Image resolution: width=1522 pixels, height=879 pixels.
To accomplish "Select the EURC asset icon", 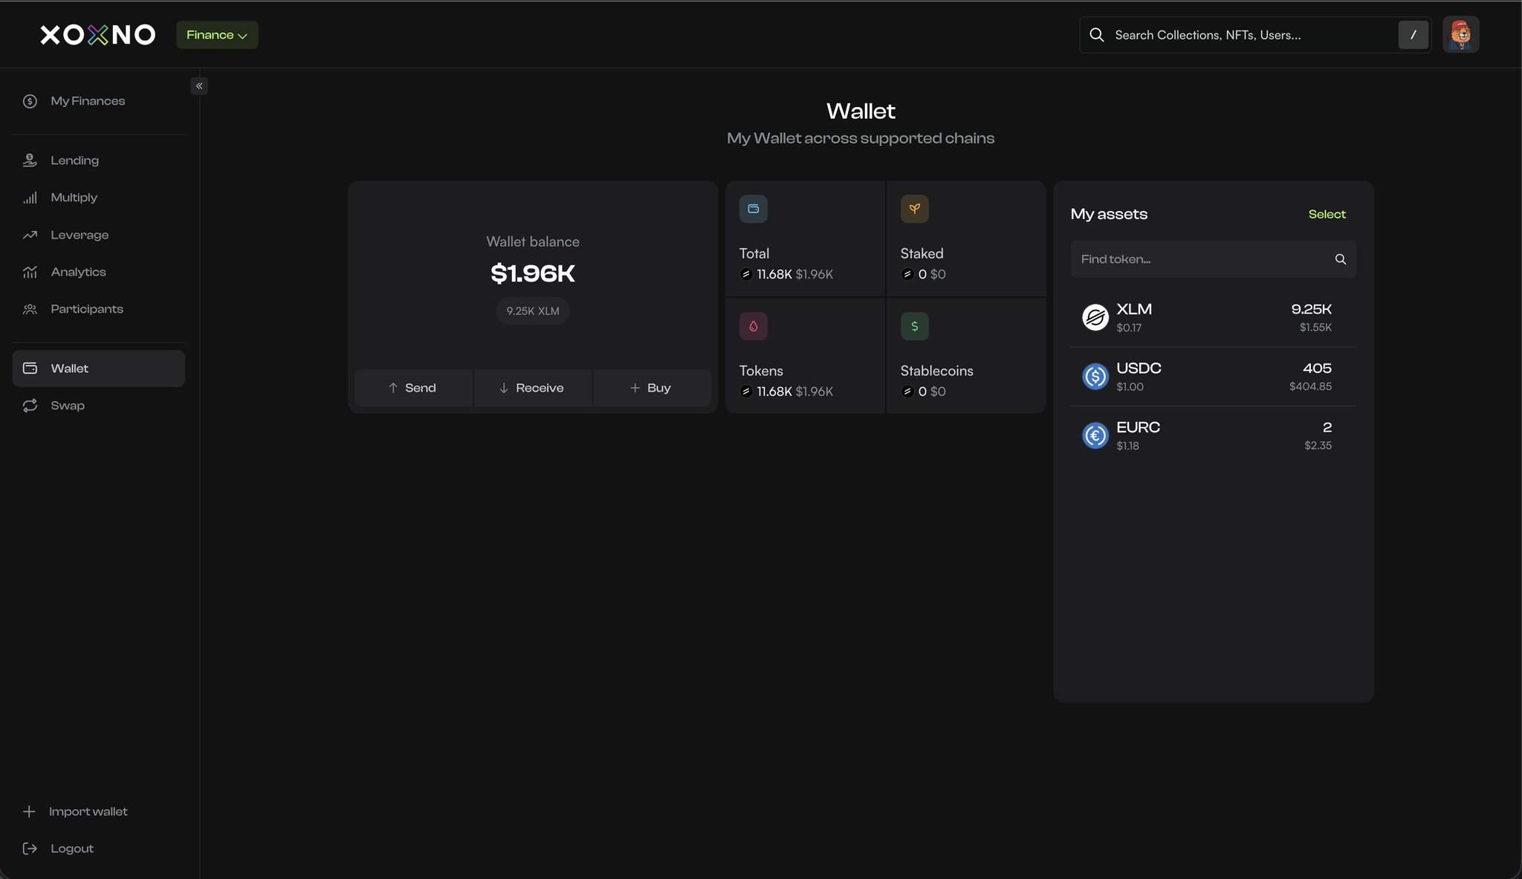I will 1095,435.
